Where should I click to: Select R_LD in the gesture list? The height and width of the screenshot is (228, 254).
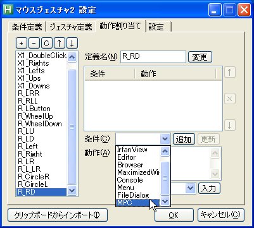coord(42,139)
